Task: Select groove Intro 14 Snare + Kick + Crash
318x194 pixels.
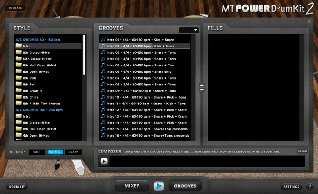Action: click(145, 123)
